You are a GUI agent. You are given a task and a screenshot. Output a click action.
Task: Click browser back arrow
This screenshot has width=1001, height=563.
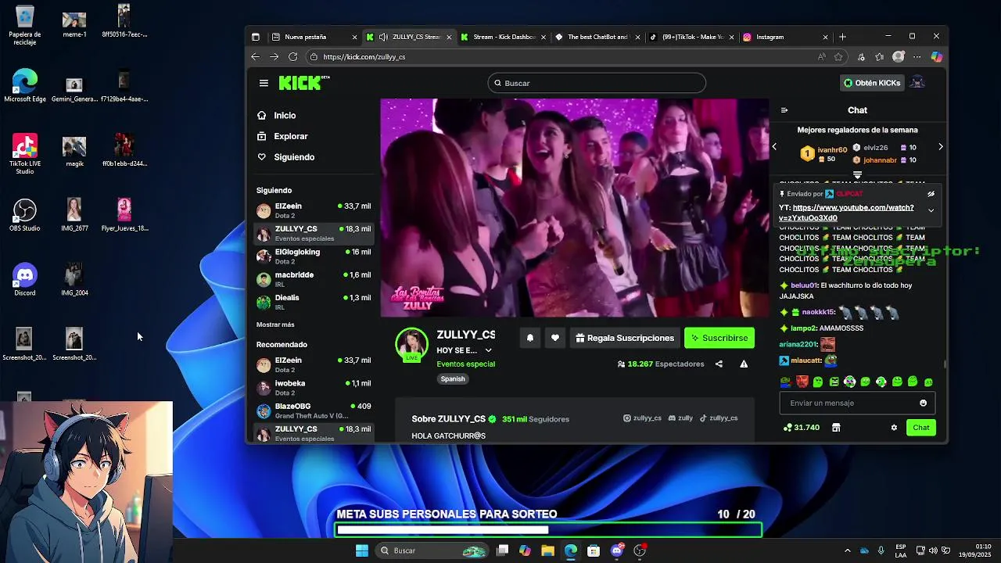(255, 56)
